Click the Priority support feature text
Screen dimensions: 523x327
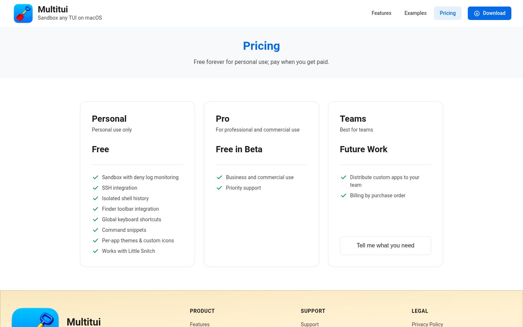243,188
